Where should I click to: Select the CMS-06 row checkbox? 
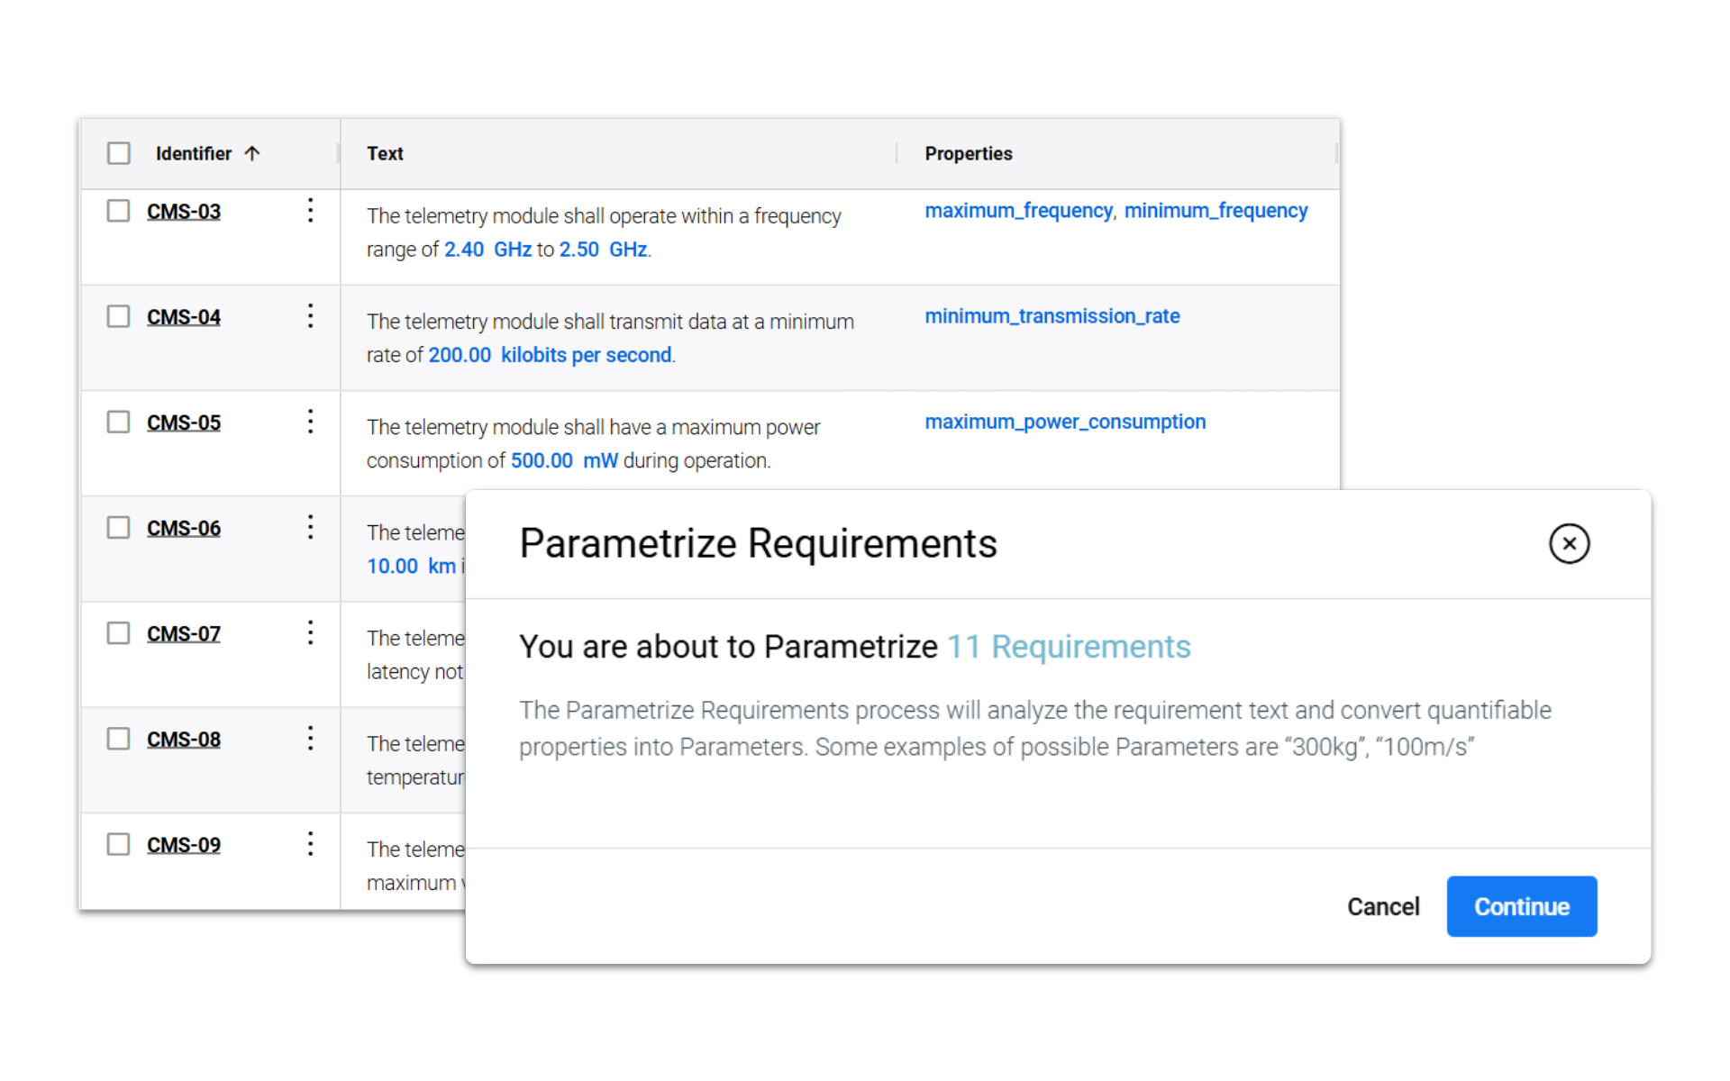click(119, 527)
